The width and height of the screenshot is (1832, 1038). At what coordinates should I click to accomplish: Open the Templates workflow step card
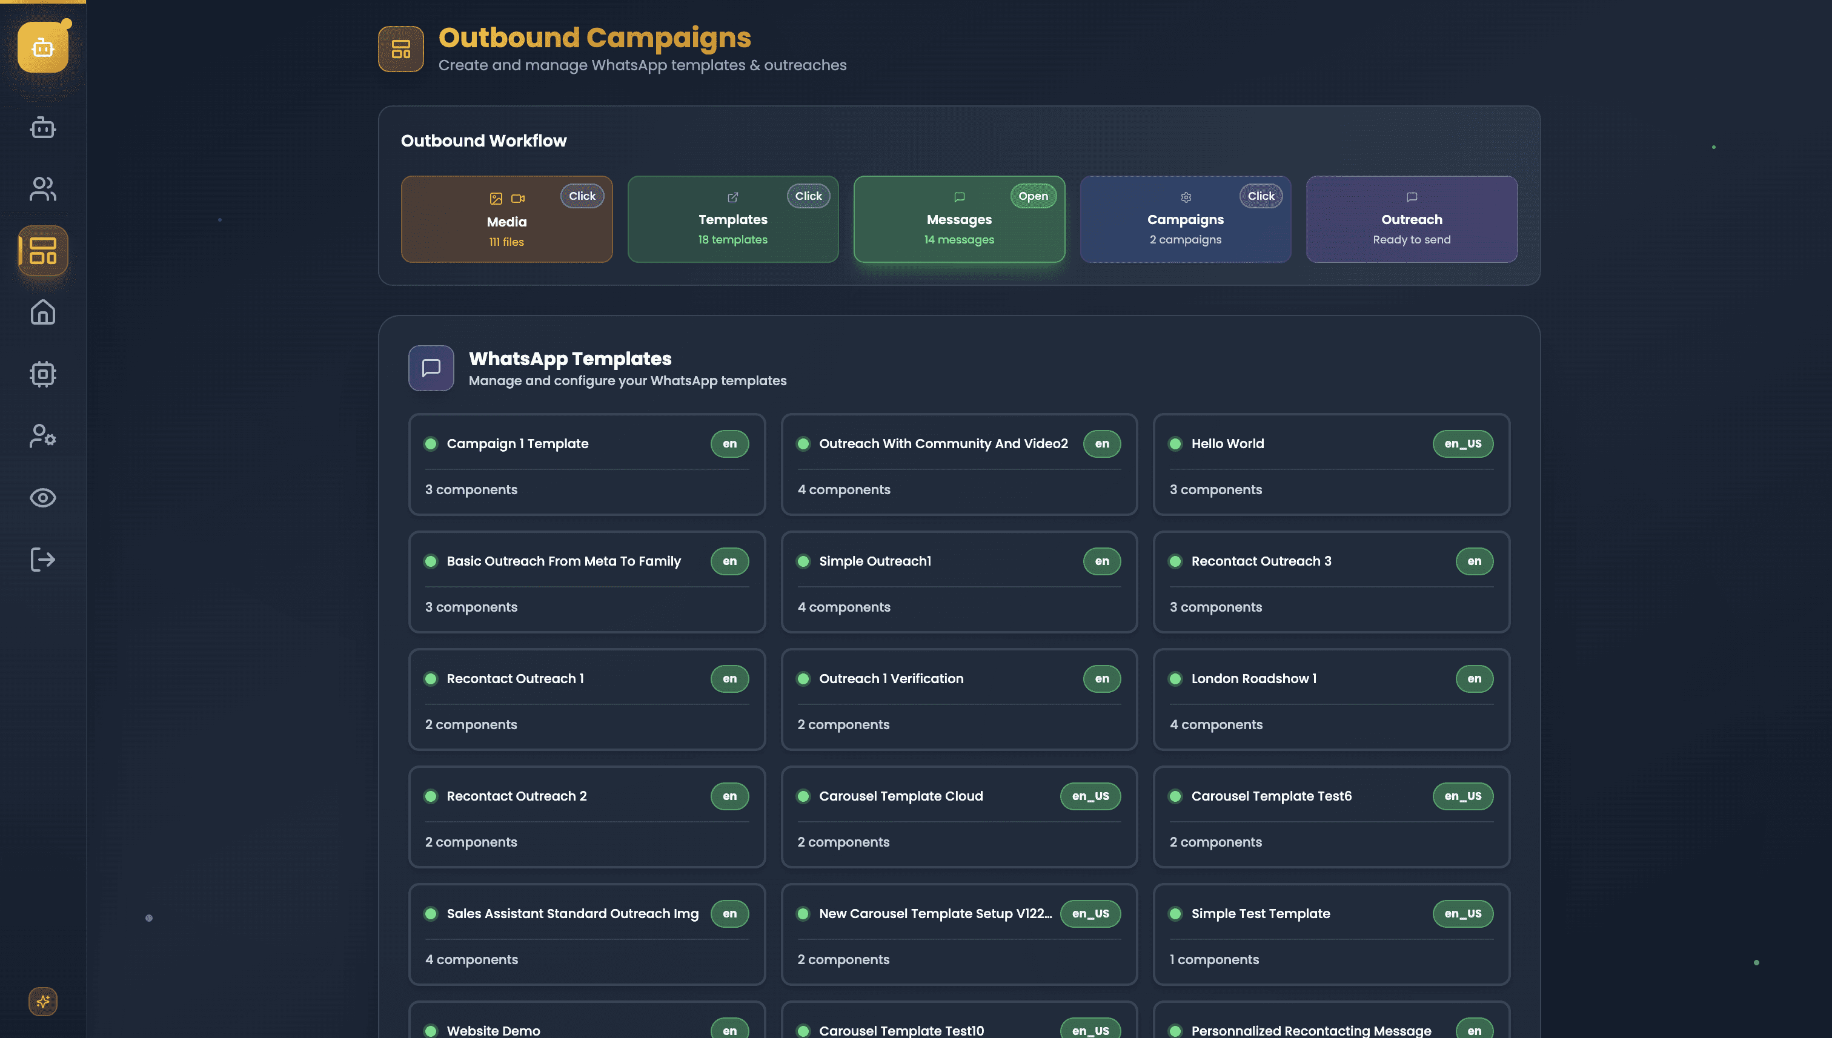(732, 220)
